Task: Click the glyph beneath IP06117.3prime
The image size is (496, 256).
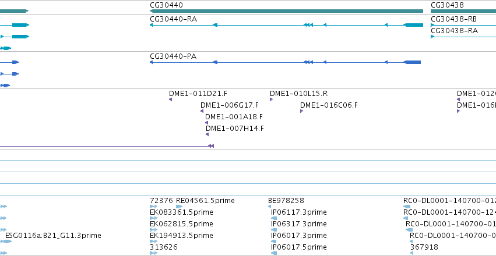Action: pyautogui.click(x=274, y=218)
